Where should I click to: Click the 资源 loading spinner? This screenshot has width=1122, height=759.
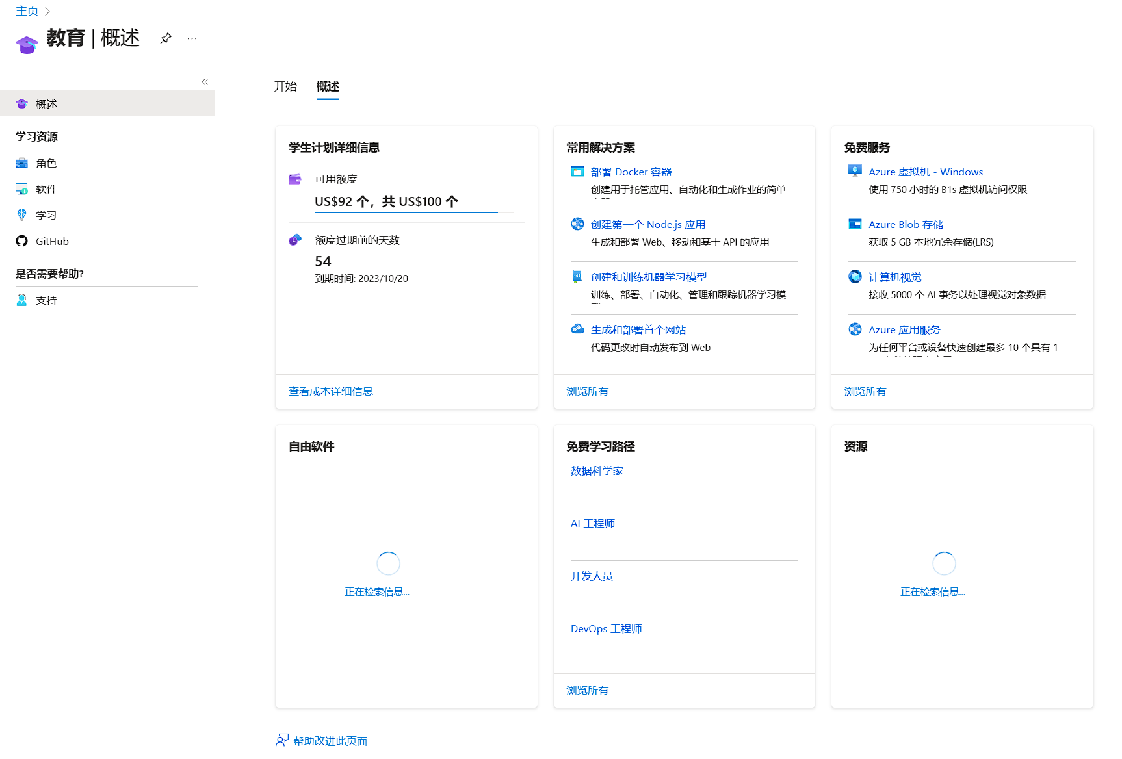[944, 563]
